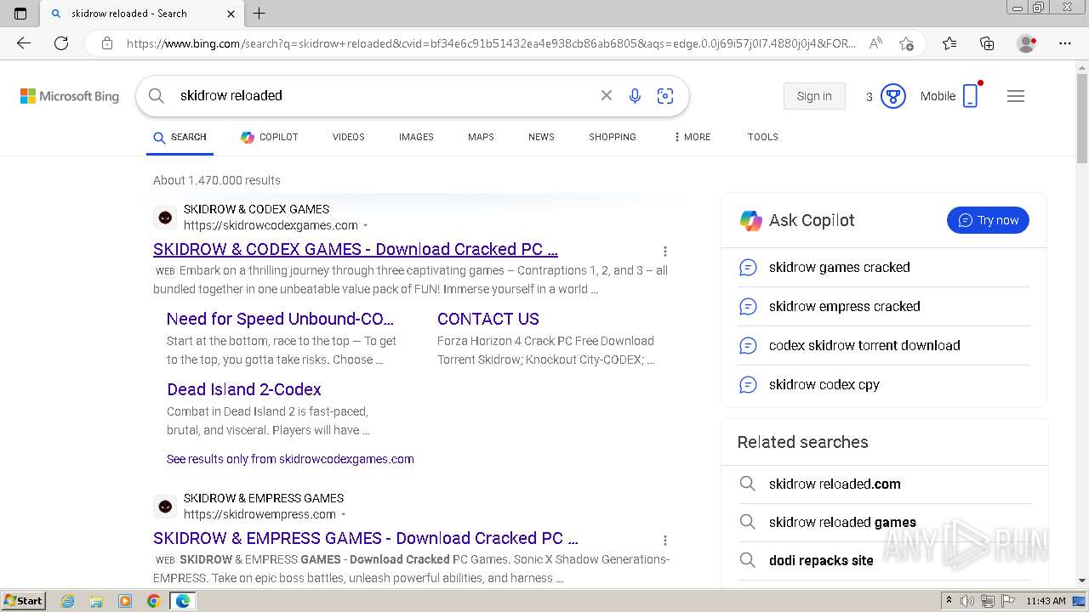
Task: Show hidden tray icons arrow
Action: point(949,601)
